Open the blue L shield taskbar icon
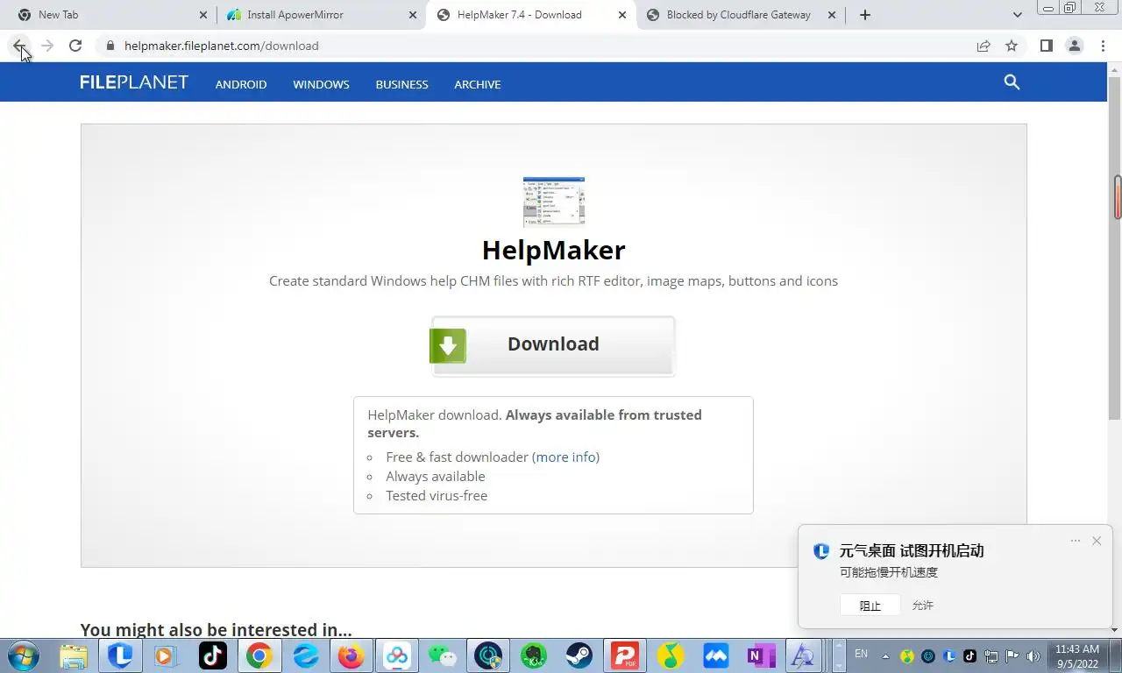 tap(120, 655)
